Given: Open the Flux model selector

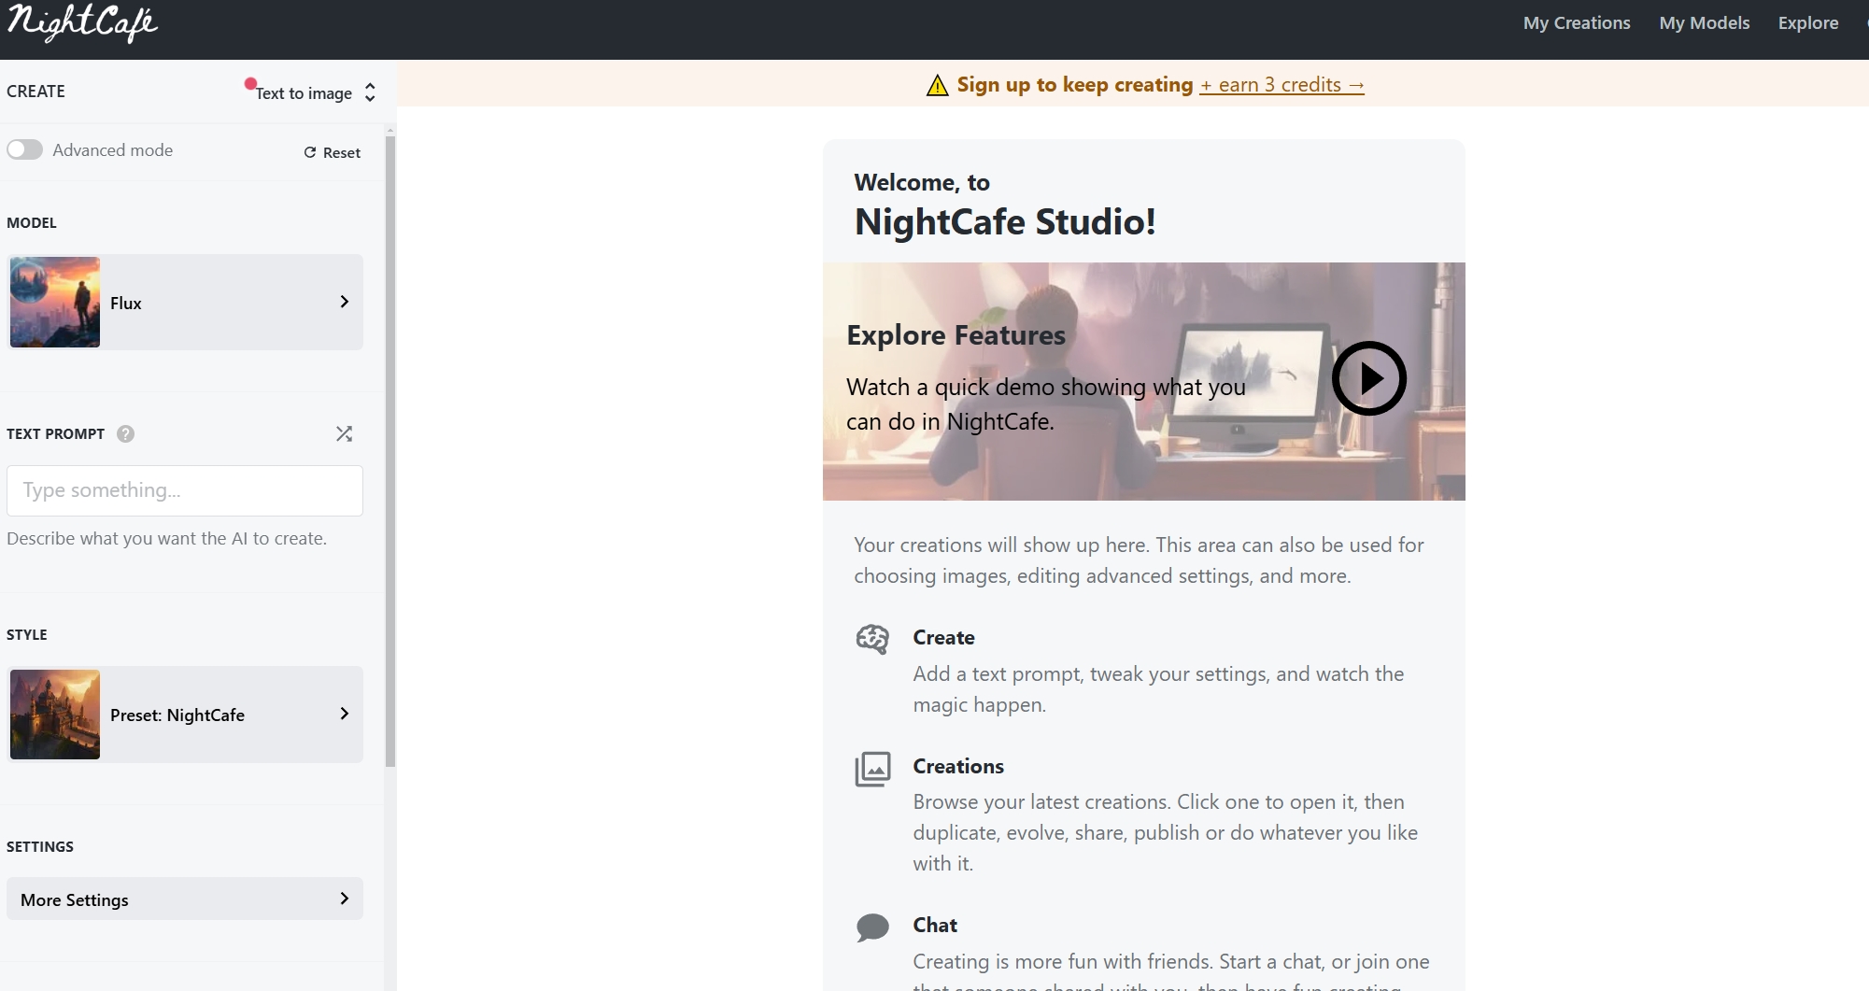Looking at the screenshot, I should click(185, 302).
